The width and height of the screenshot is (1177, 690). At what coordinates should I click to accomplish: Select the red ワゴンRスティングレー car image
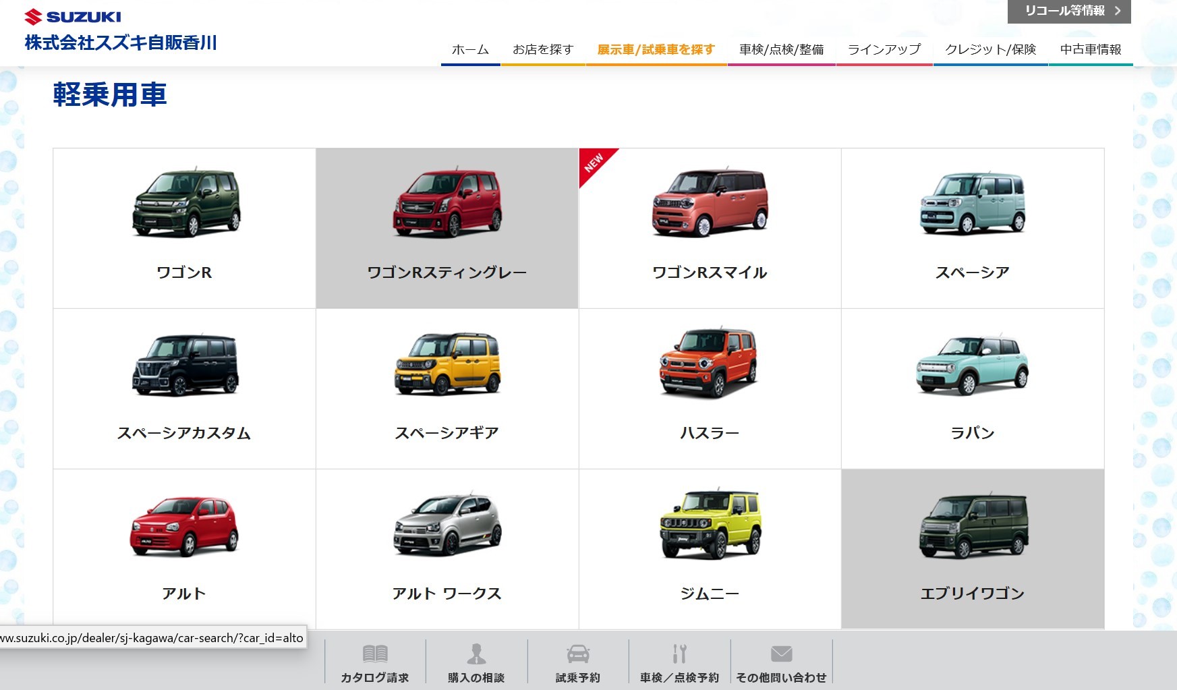click(x=447, y=202)
